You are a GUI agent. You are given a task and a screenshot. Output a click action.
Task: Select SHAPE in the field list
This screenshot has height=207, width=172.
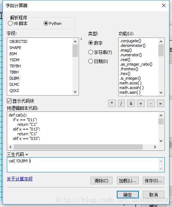15,48
